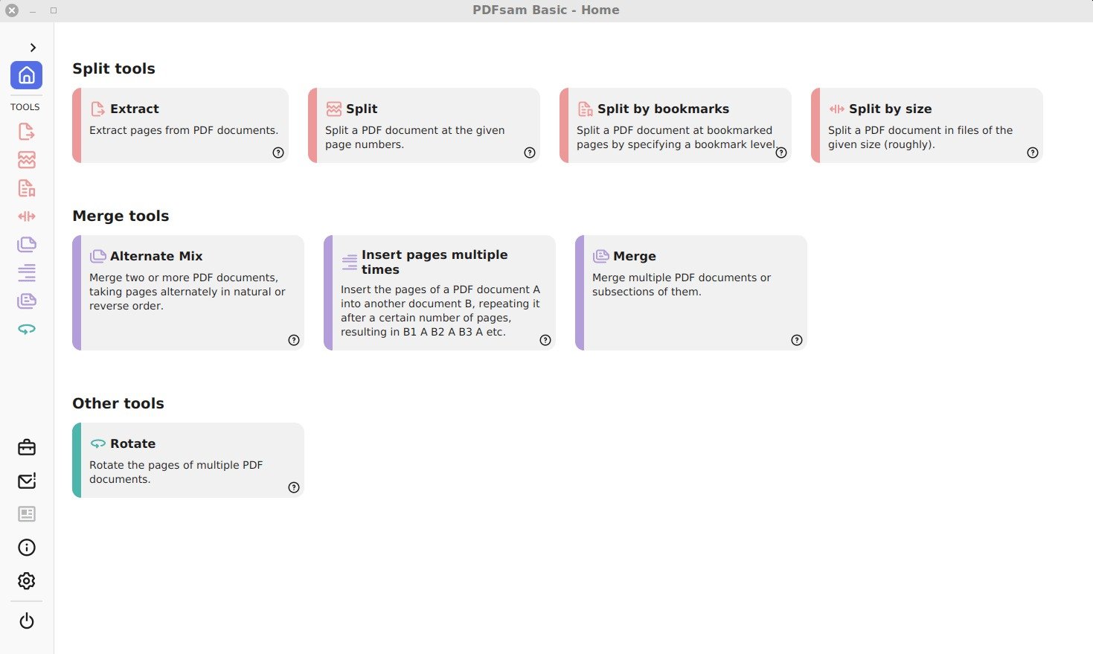Show help for the Merge card

click(797, 340)
